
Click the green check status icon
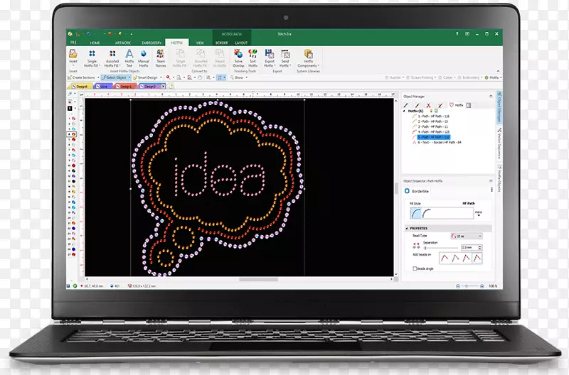75,286
